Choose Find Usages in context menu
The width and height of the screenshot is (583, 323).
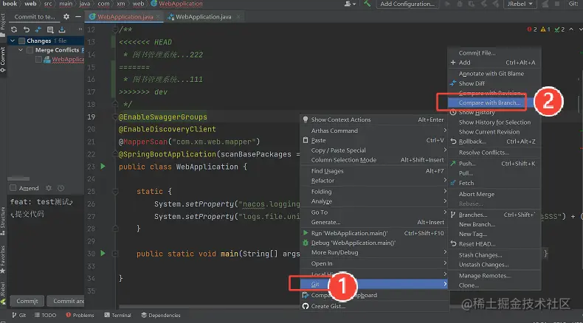click(x=374, y=171)
